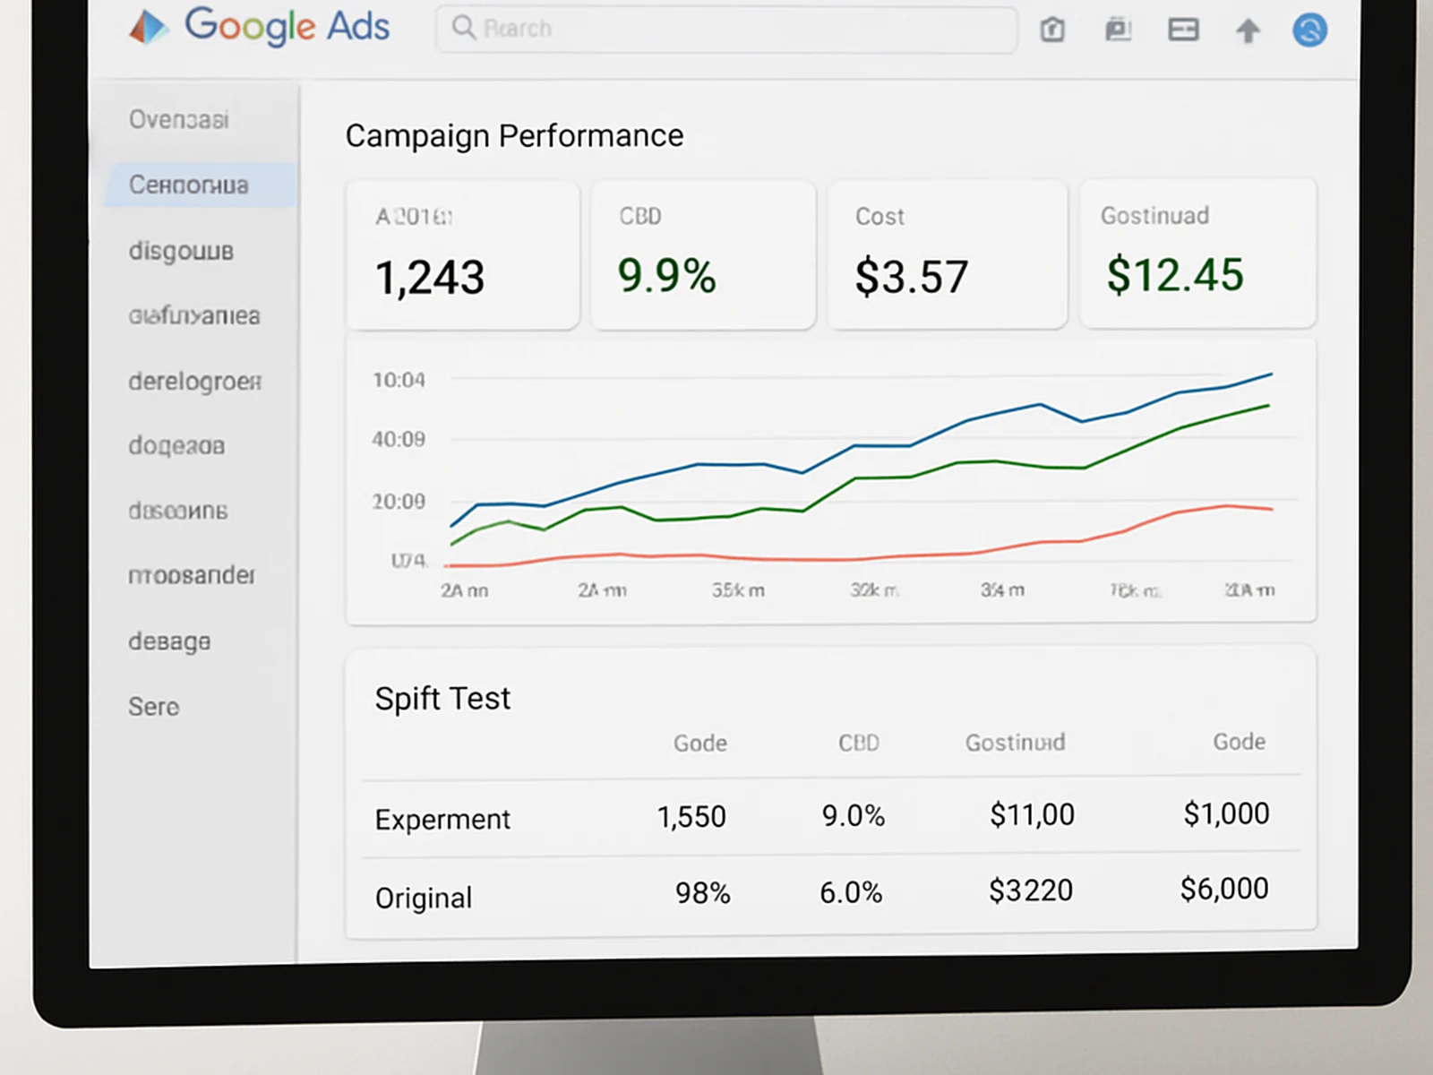The height and width of the screenshot is (1075, 1433).
Task: Open the notifications icon
Action: [x=1118, y=30]
